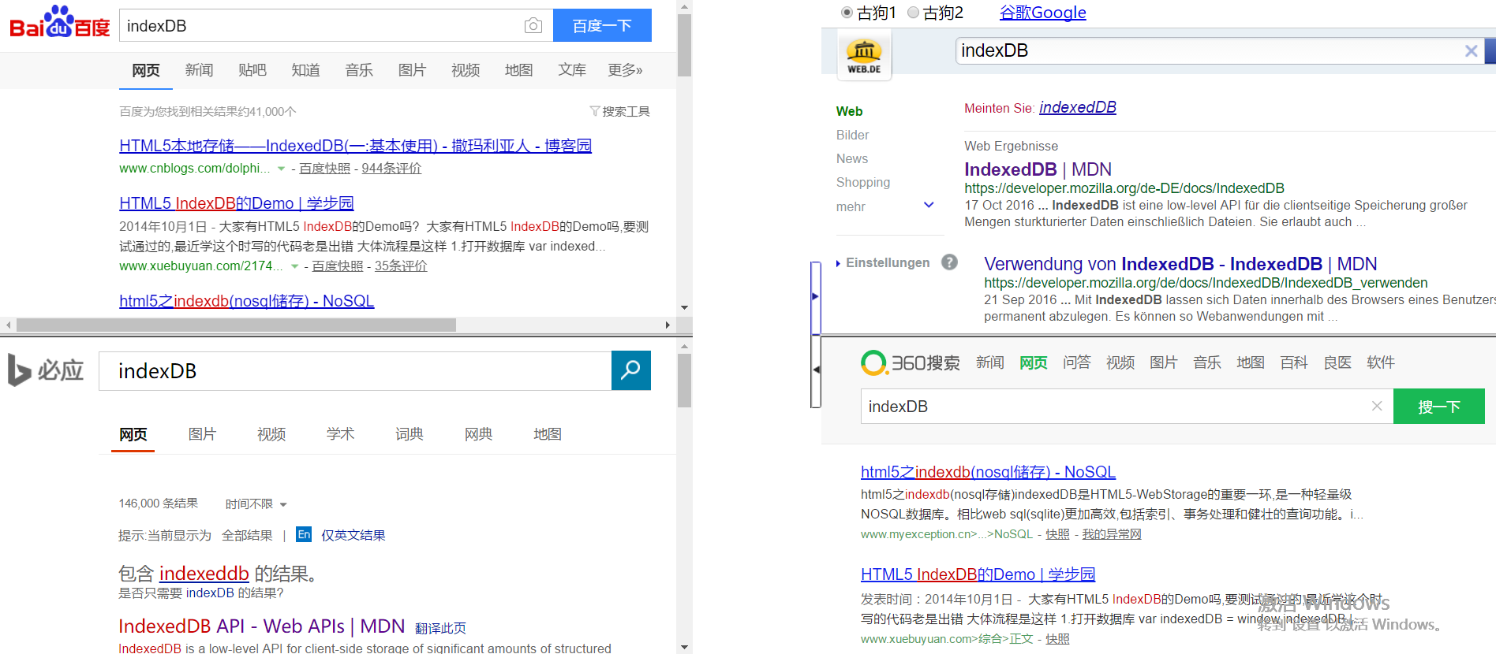Open Baidu 百度快照 for cnblogs result

click(324, 169)
